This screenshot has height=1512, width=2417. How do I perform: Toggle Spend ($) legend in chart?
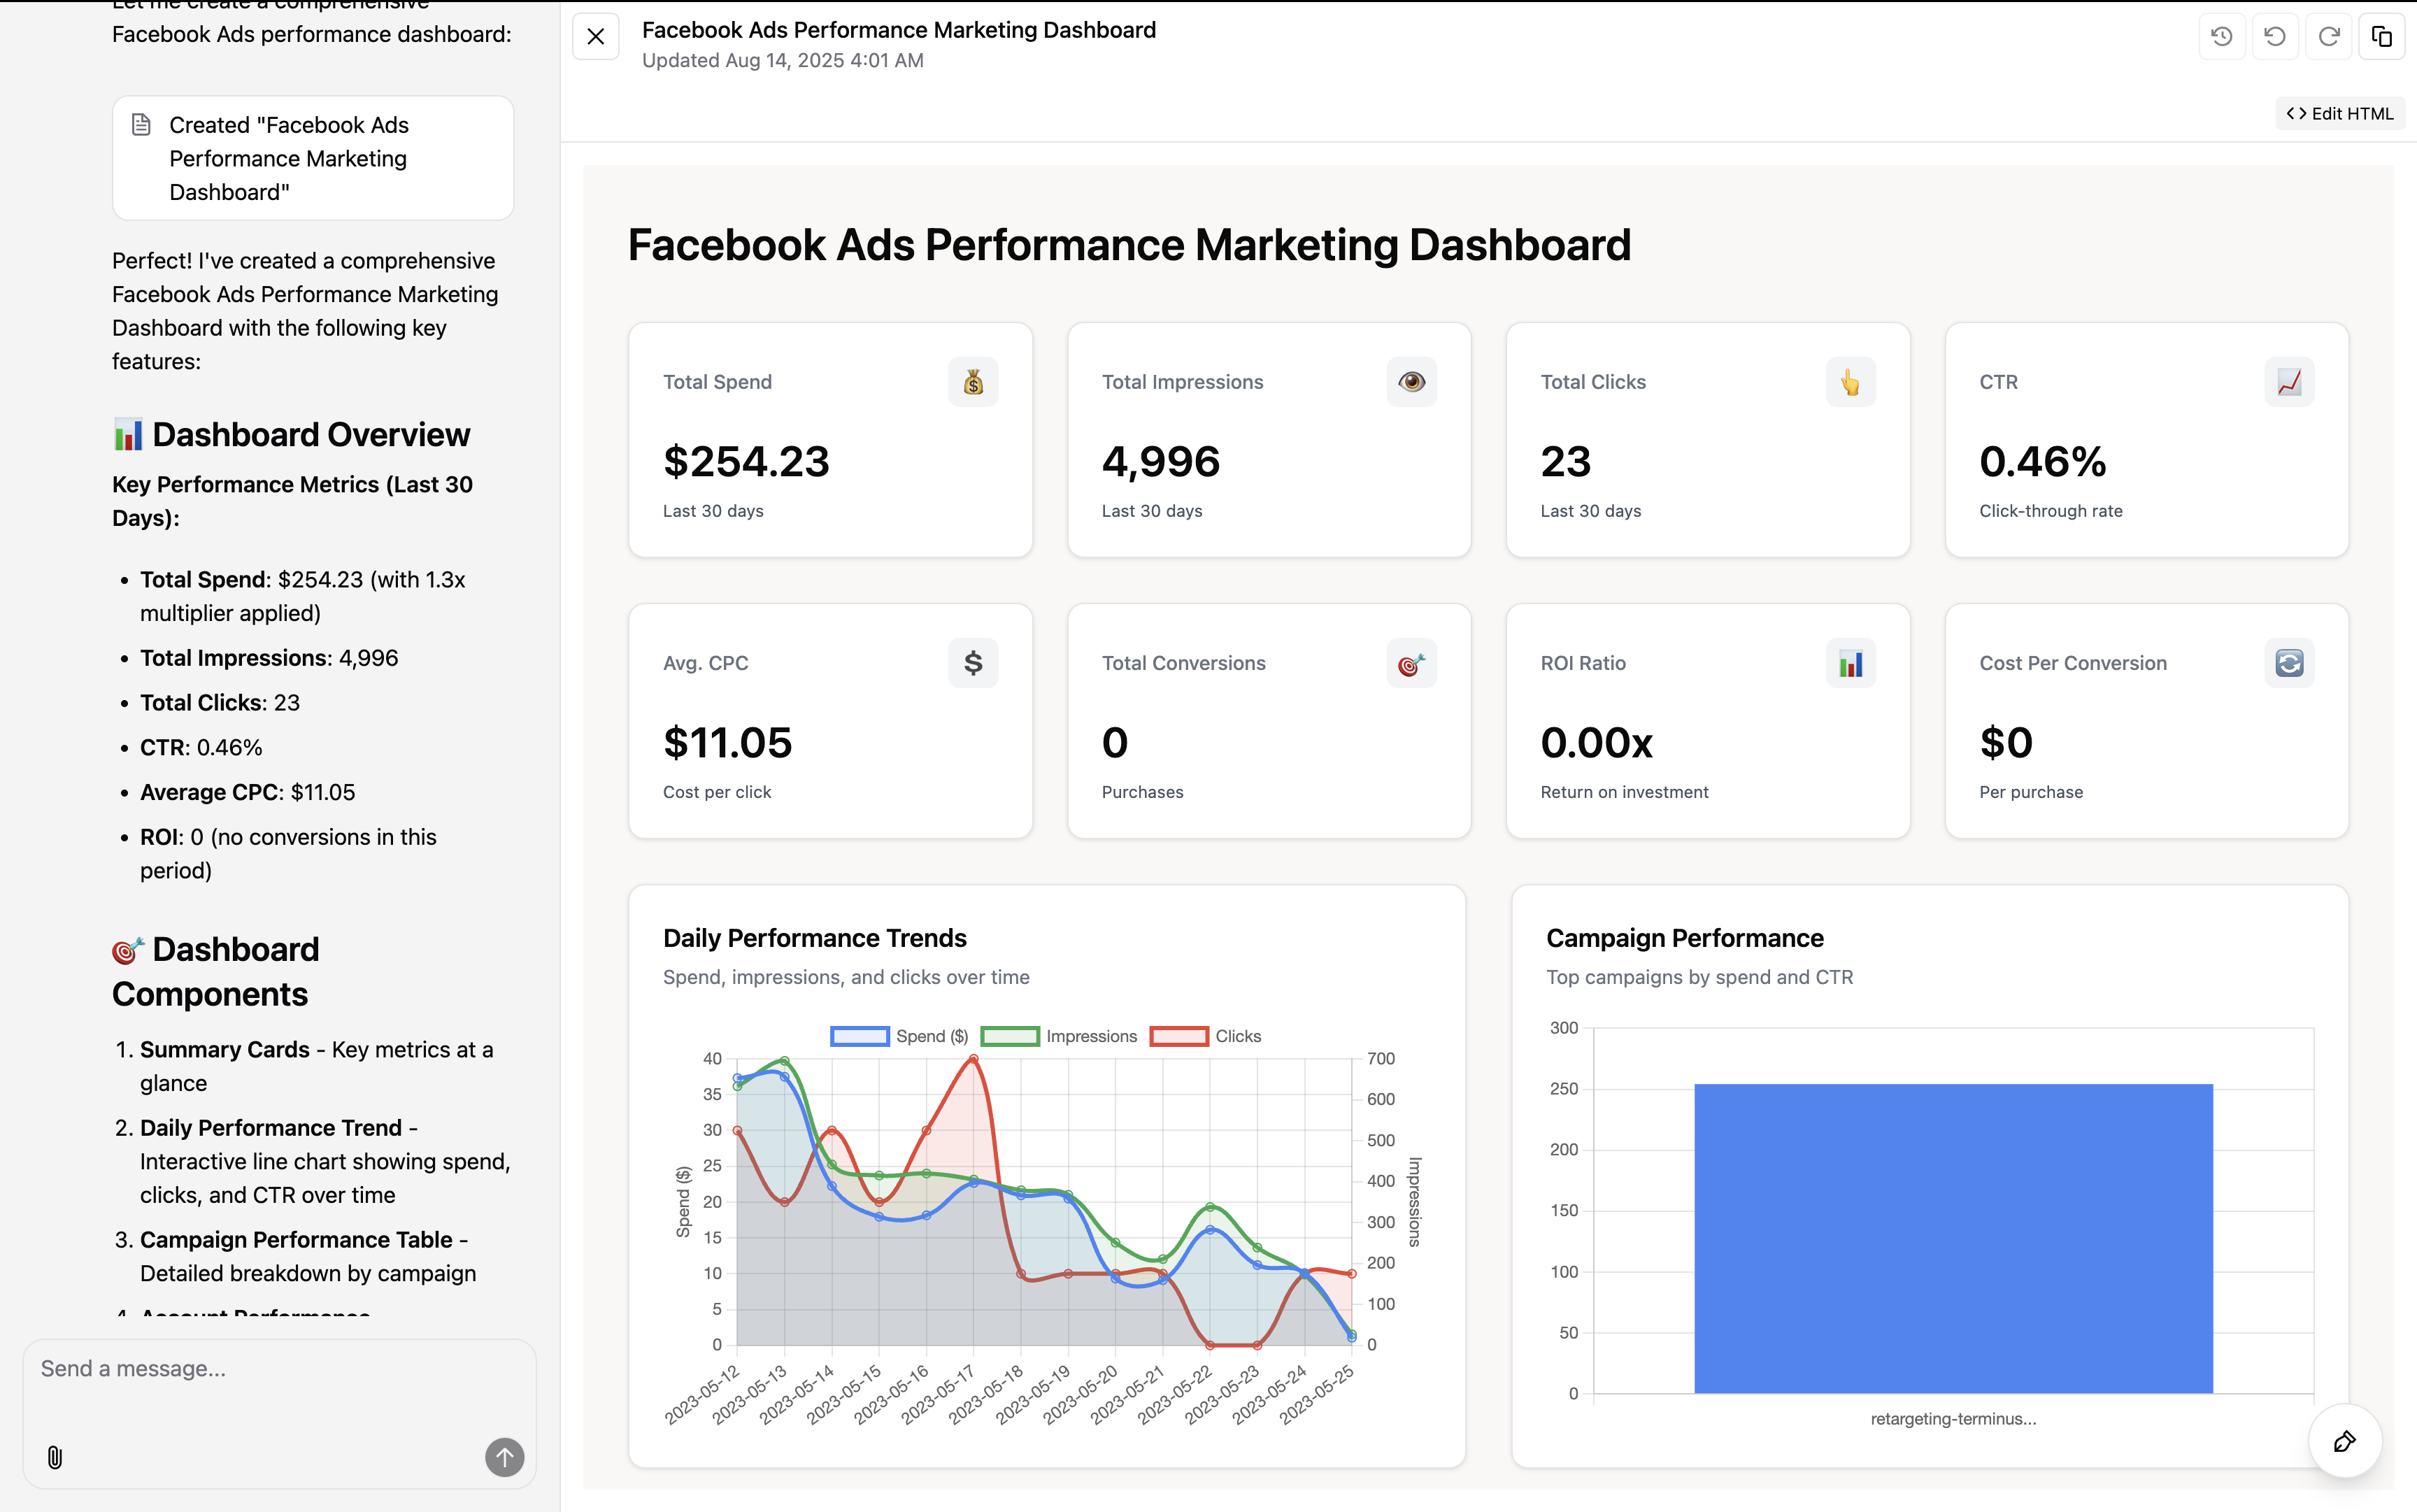[899, 1036]
